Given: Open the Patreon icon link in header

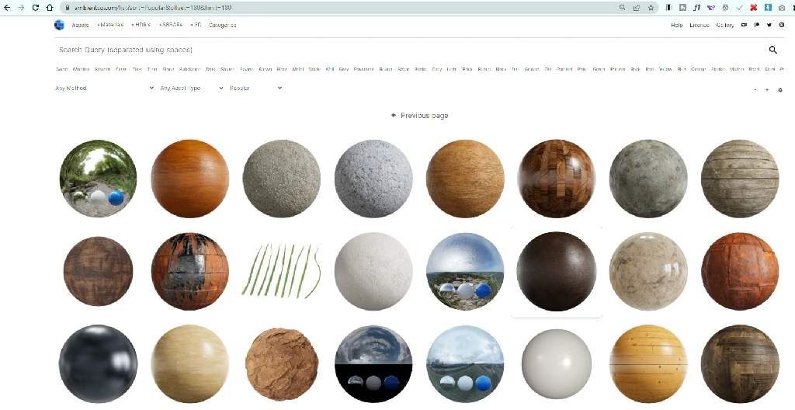Looking at the screenshot, I should [x=757, y=25].
